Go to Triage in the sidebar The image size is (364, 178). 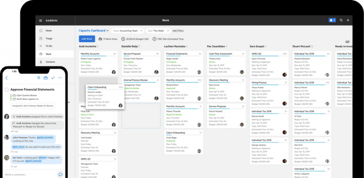(55, 38)
